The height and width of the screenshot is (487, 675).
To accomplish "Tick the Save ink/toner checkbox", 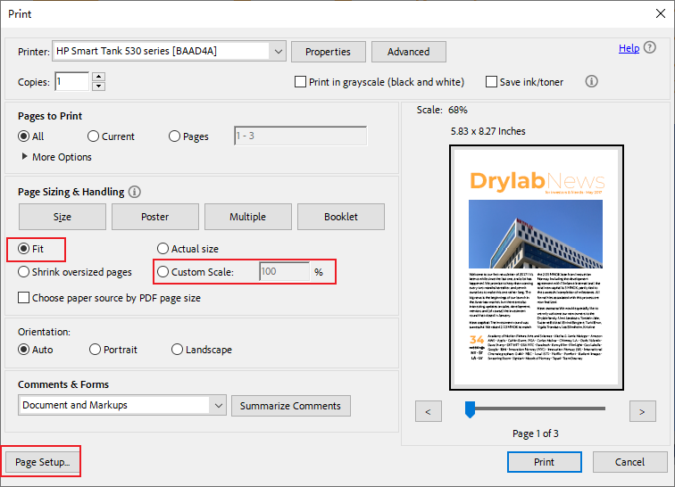I will tap(491, 82).
